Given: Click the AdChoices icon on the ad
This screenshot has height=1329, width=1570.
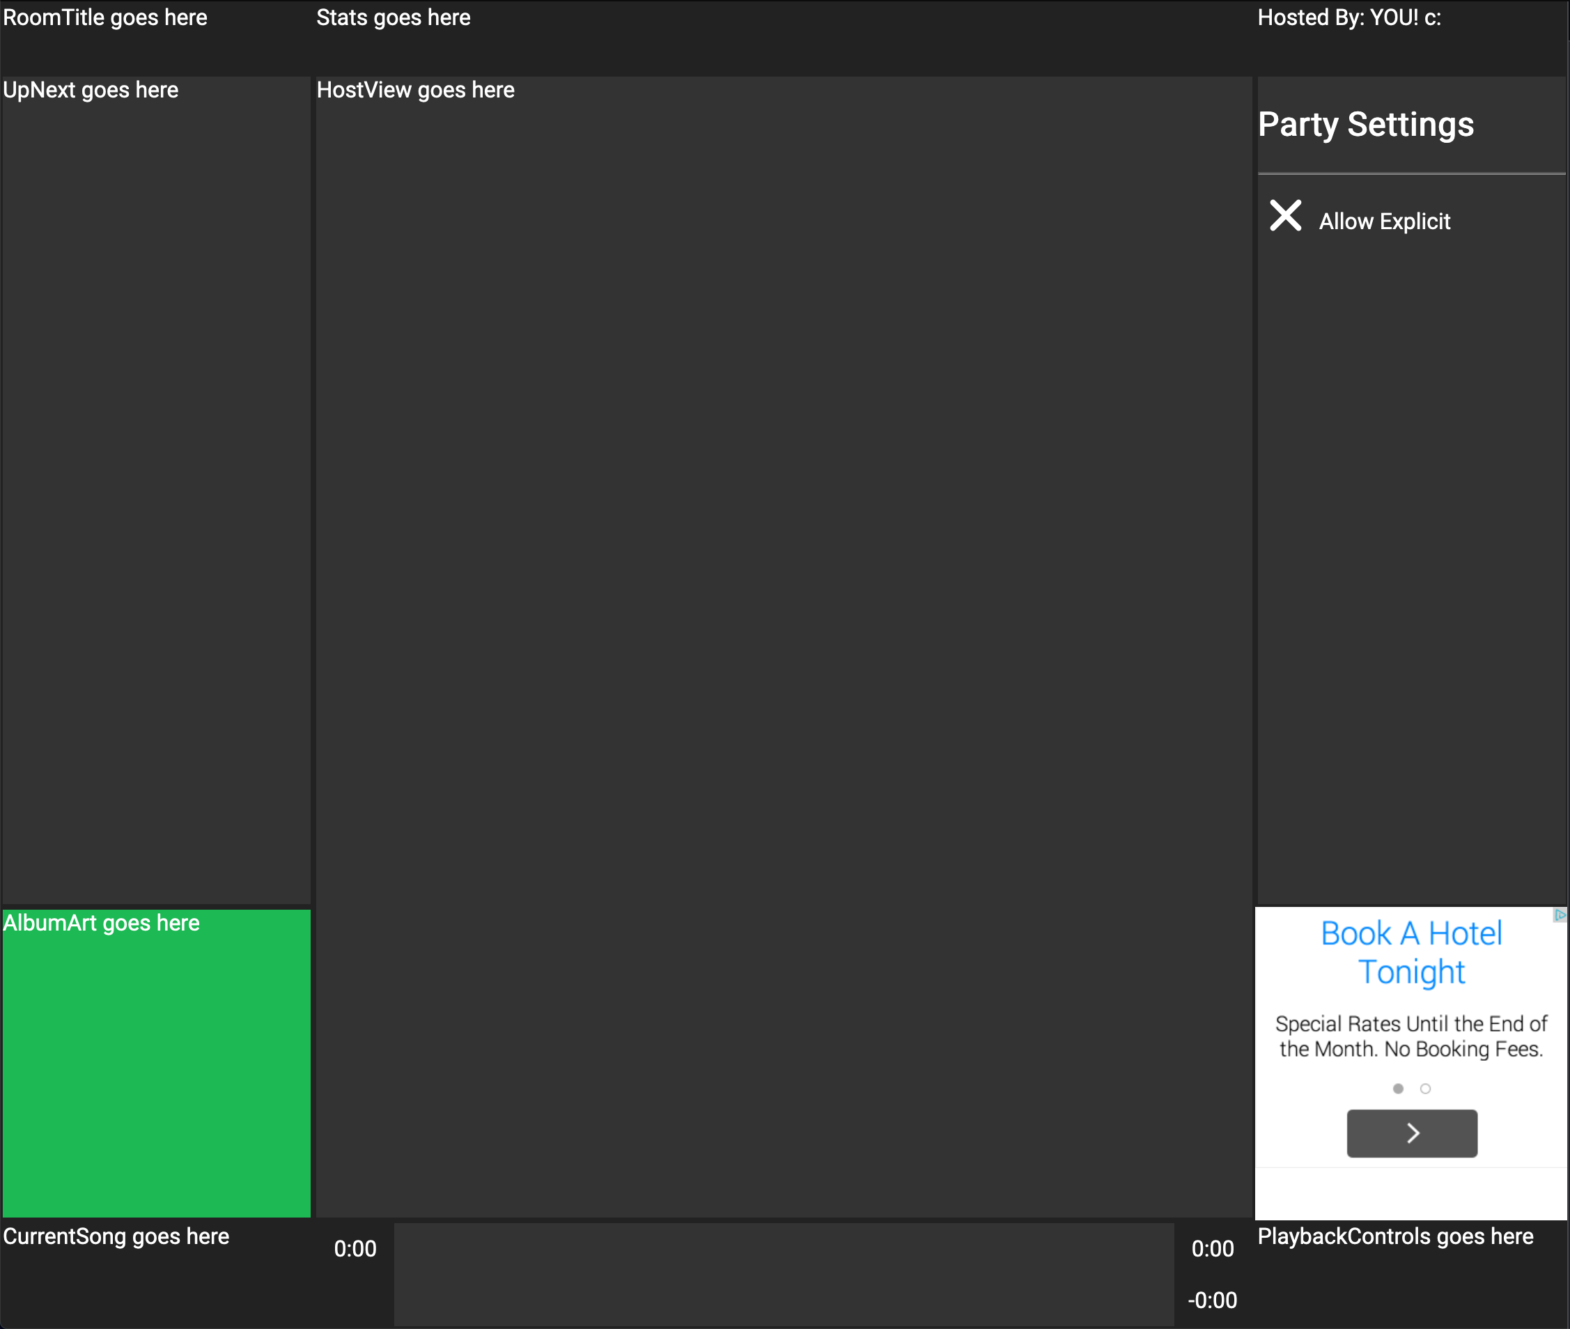Looking at the screenshot, I should [1560, 915].
